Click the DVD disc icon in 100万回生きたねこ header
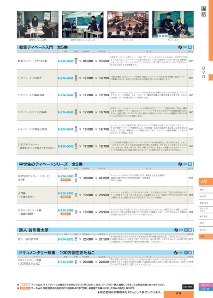 (x=176, y=253)
